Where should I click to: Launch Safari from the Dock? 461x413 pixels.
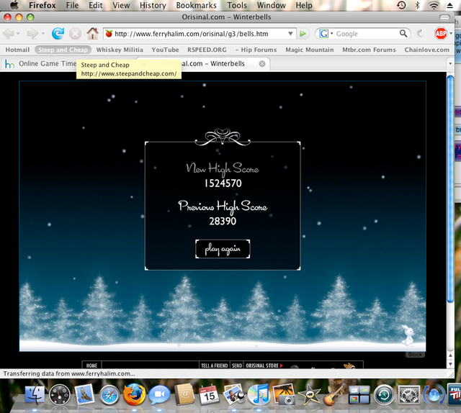tap(109, 395)
